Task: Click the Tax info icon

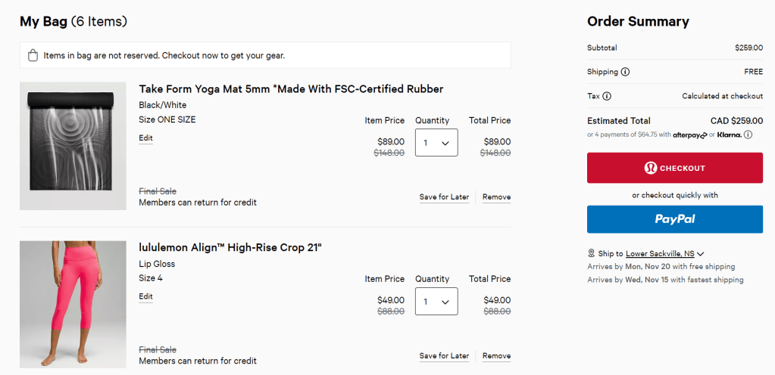Action: (607, 96)
